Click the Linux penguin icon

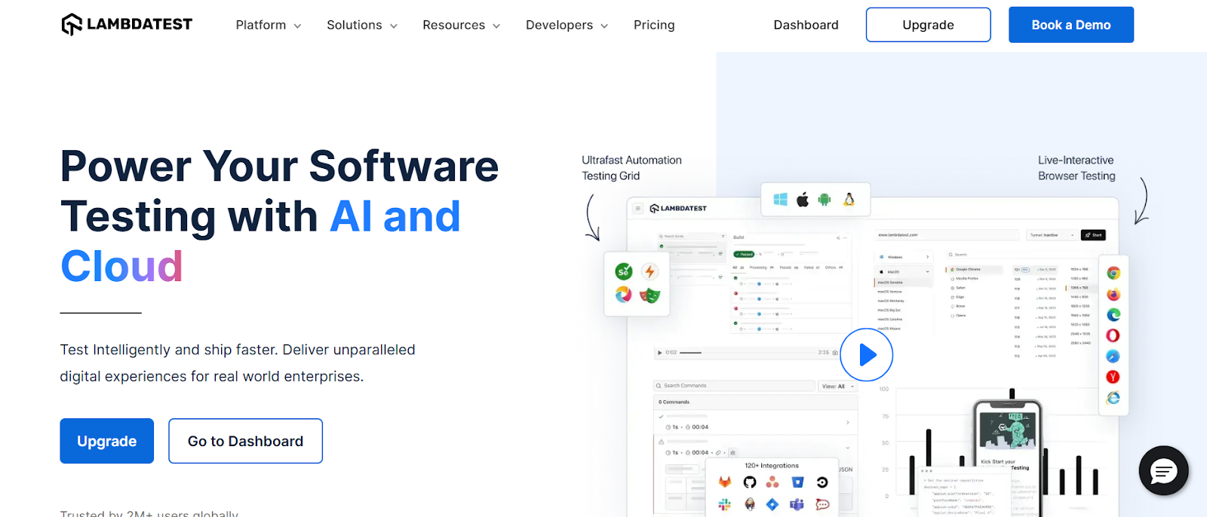click(x=849, y=199)
